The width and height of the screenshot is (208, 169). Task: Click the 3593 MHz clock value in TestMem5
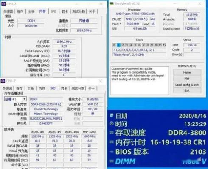[x=133, y=24]
